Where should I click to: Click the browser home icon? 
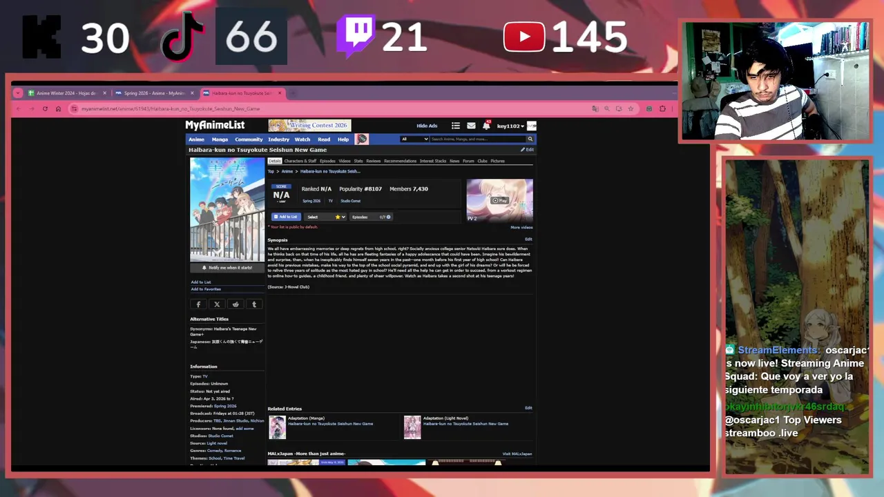58,108
